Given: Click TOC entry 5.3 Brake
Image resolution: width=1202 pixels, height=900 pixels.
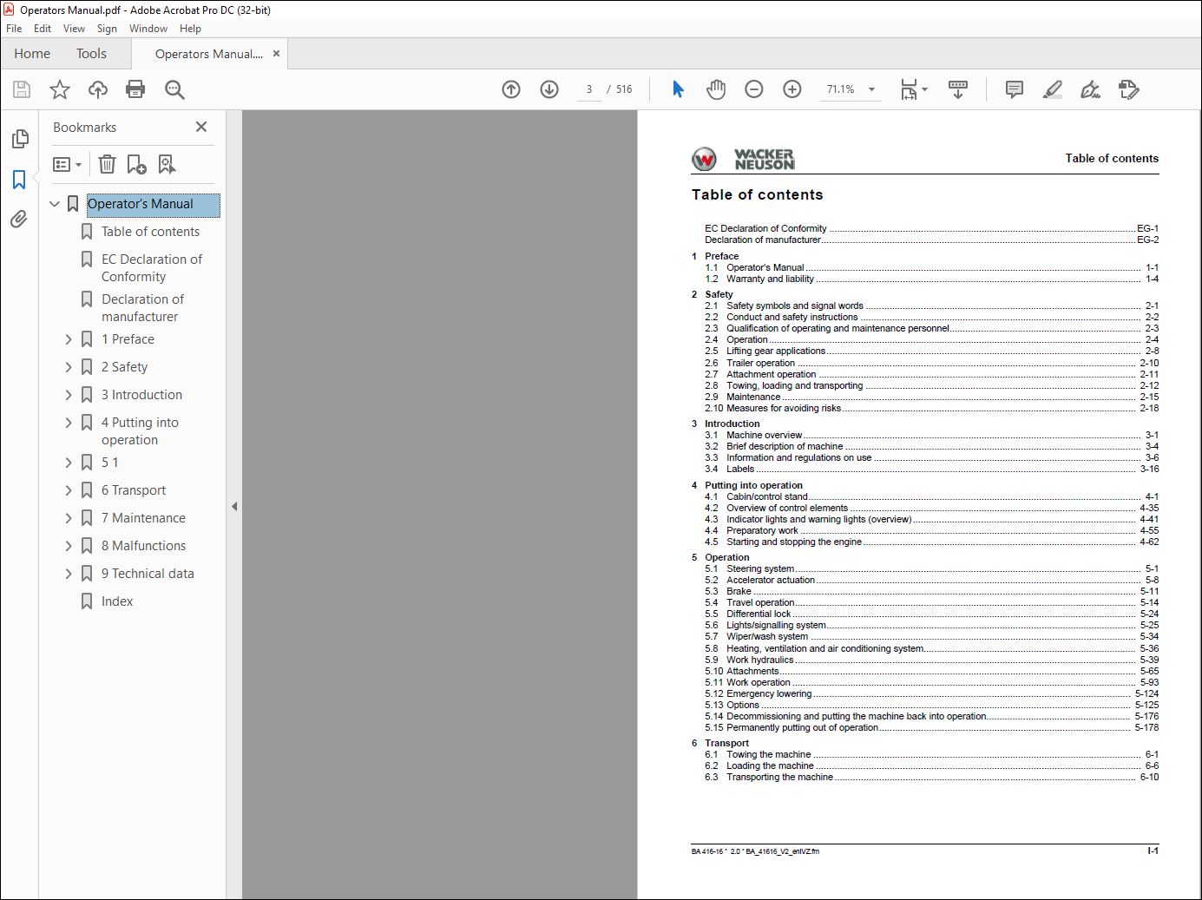Looking at the screenshot, I should [x=931, y=591].
